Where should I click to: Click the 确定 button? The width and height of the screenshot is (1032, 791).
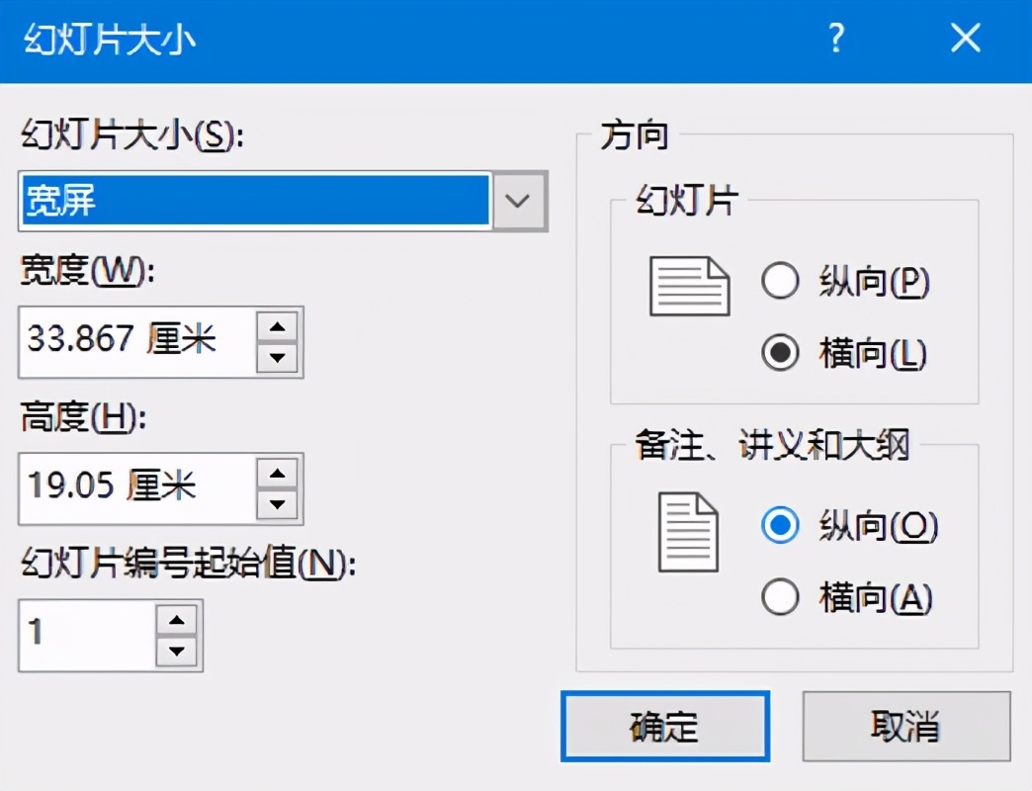(664, 727)
